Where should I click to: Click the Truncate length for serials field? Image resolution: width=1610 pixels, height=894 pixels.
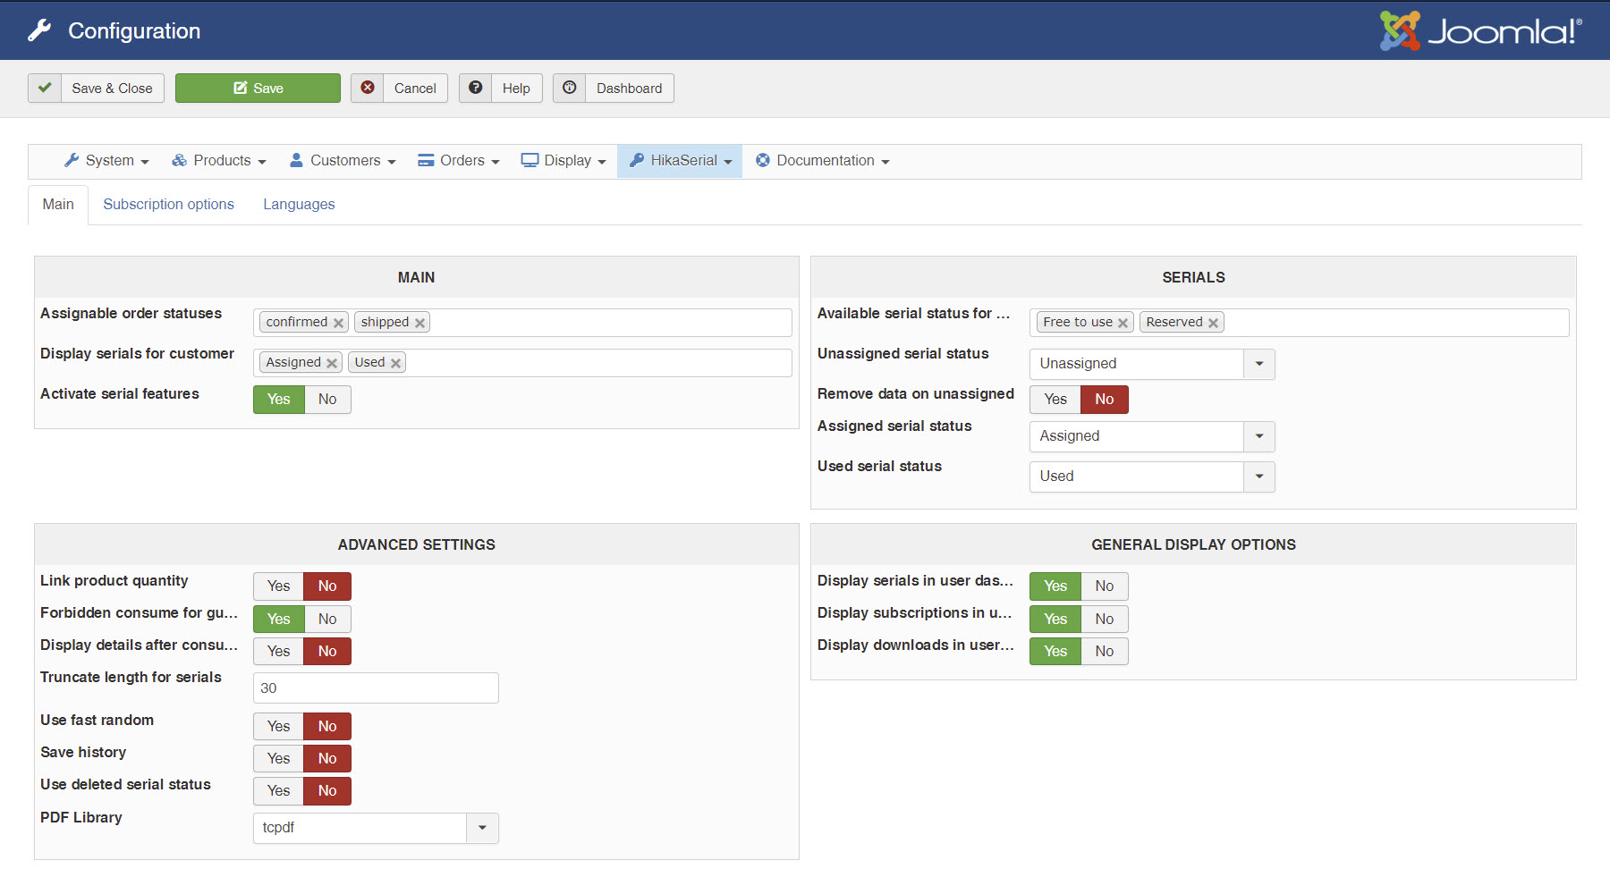(x=376, y=688)
